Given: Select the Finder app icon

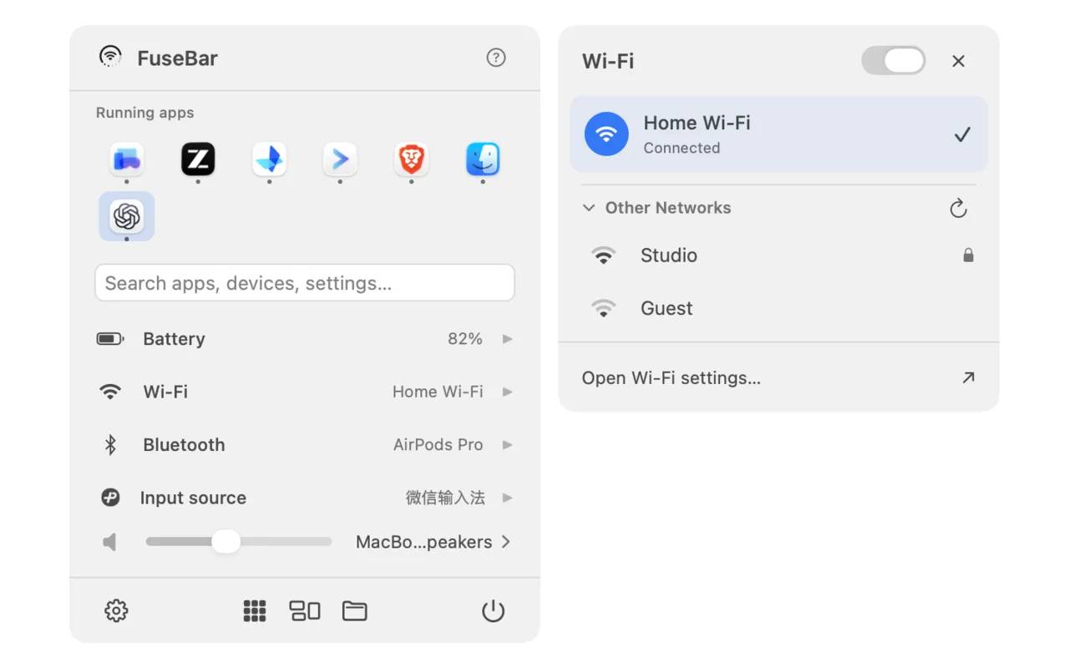Looking at the screenshot, I should (x=483, y=159).
